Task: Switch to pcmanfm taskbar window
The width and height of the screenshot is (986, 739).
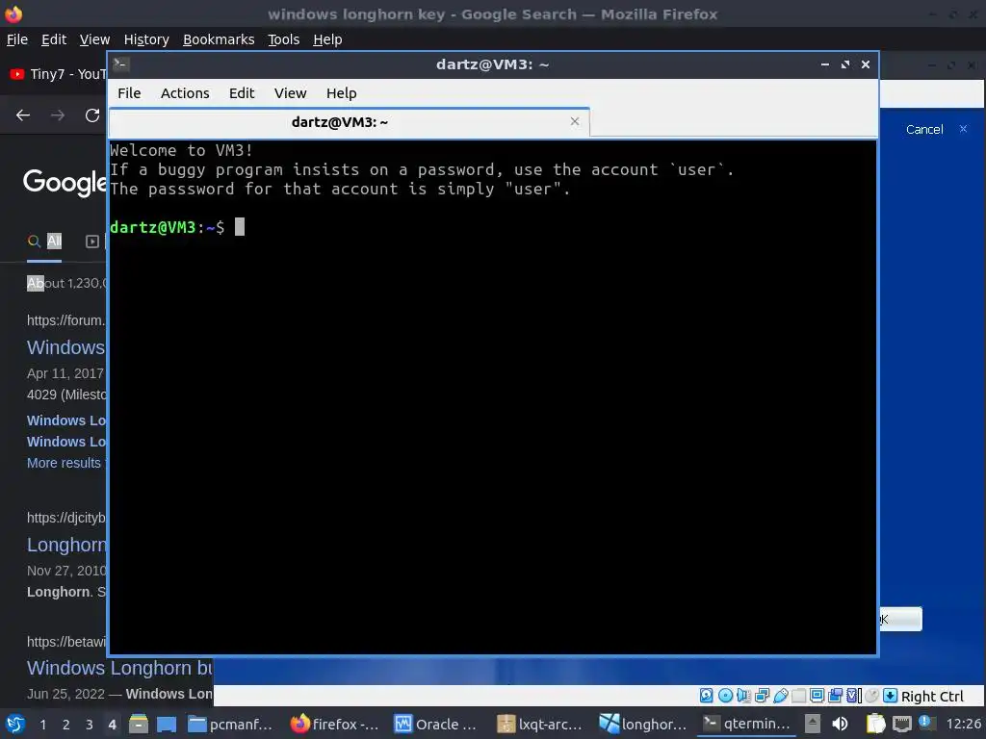Action: click(x=232, y=725)
